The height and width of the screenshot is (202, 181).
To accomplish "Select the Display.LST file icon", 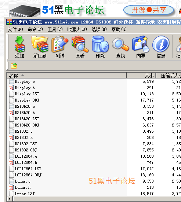I will (11, 94).
